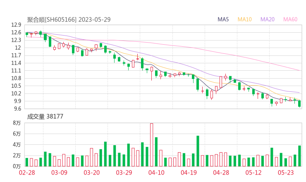This screenshot has width=306, height=182.
Task: Click the 9.6 price axis label
Action: 17,109
